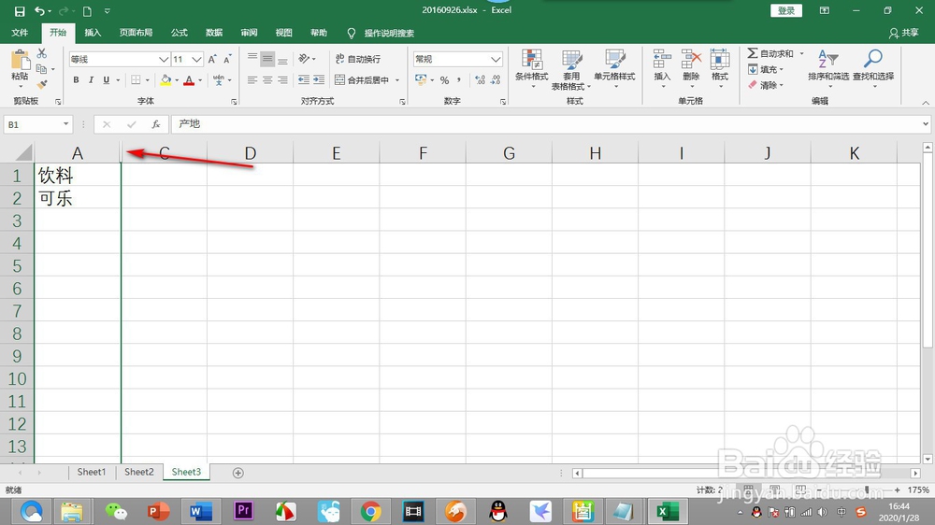This screenshot has width=935, height=525.
Task: Align text to the right
Action: [282, 79]
